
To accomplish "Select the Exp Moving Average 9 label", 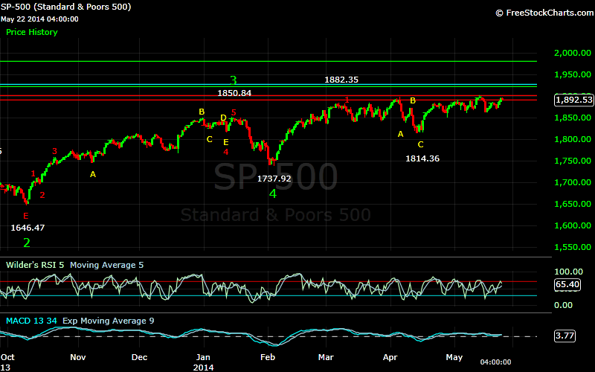I will click(x=108, y=321).
